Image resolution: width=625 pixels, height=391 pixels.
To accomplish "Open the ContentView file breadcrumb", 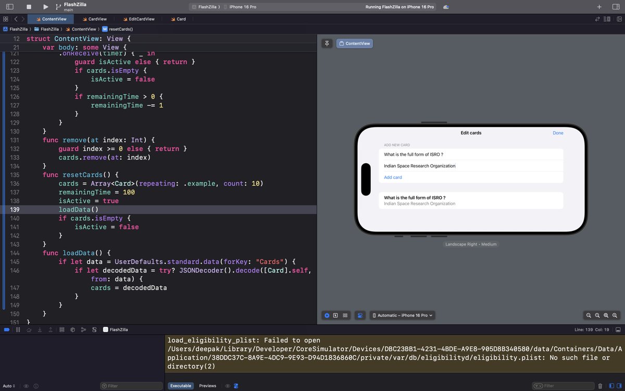I will point(81,29).
